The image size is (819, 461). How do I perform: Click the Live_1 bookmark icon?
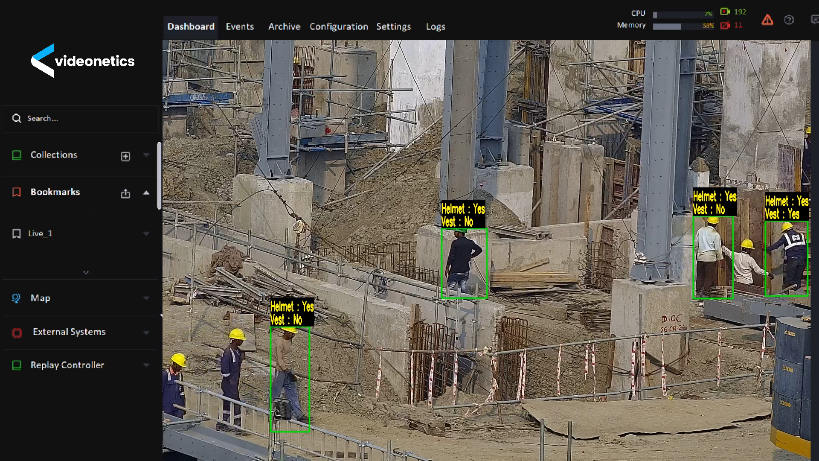pos(16,233)
